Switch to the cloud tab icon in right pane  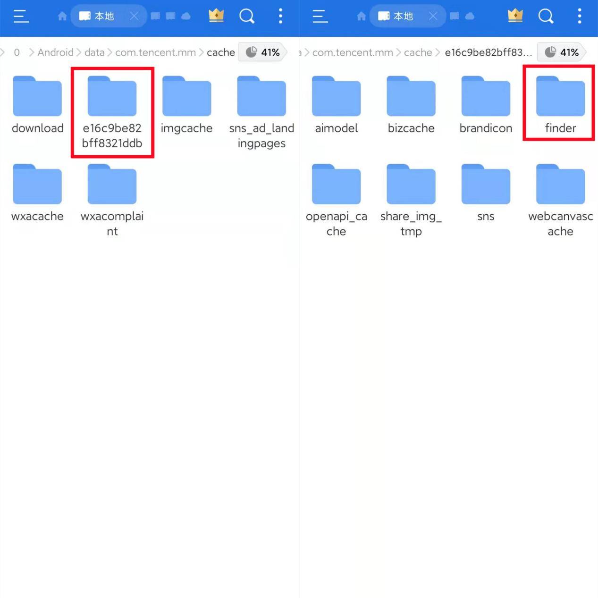[x=470, y=17]
